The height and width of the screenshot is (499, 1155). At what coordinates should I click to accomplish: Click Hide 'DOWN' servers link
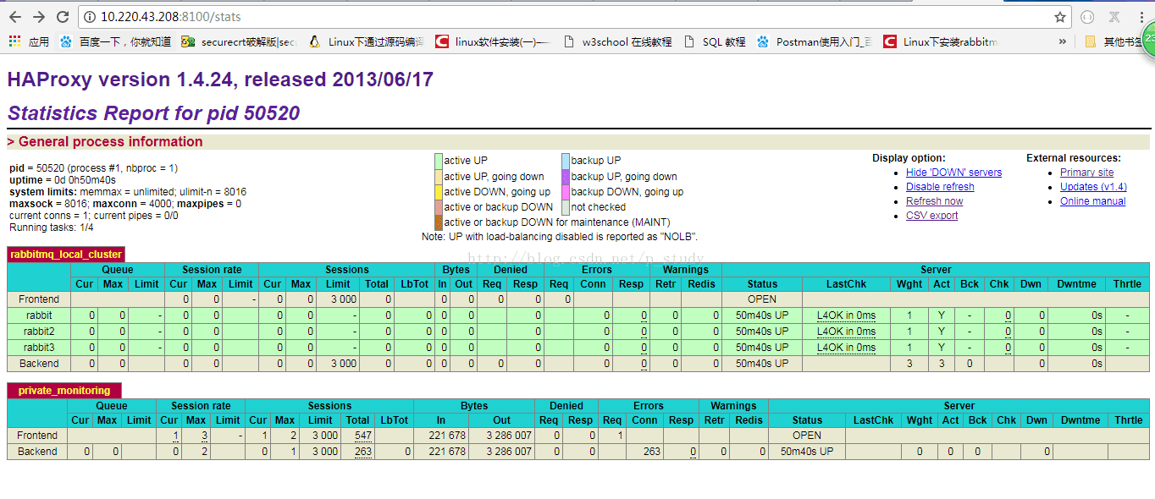pos(953,173)
